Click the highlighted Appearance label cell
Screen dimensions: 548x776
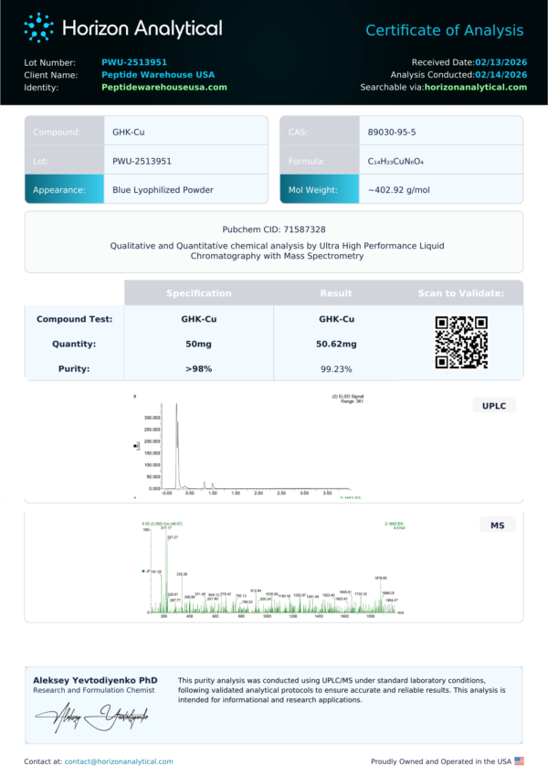click(64, 190)
